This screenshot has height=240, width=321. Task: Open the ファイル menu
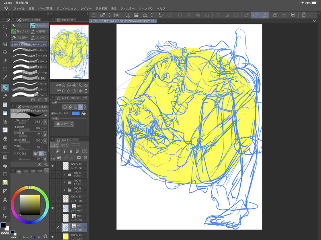click(19, 8)
